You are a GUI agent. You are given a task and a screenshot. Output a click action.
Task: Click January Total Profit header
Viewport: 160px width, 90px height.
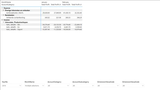pyautogui.click(x=45, y=4)
